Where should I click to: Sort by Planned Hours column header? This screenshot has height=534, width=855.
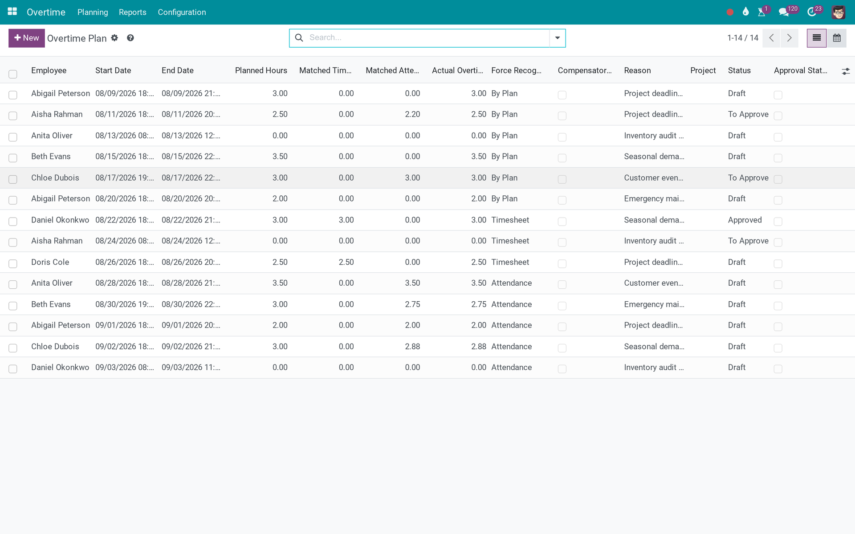click(x=261, y=70)
